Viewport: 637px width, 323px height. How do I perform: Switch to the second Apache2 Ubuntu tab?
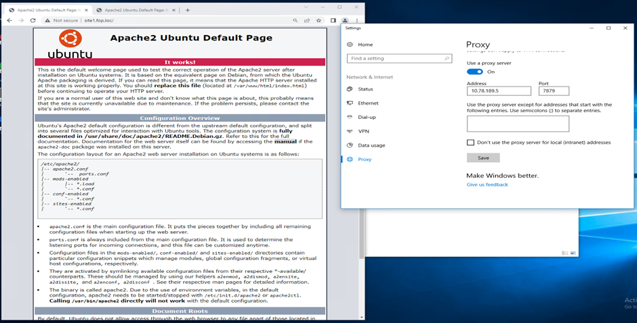point(132,10)
